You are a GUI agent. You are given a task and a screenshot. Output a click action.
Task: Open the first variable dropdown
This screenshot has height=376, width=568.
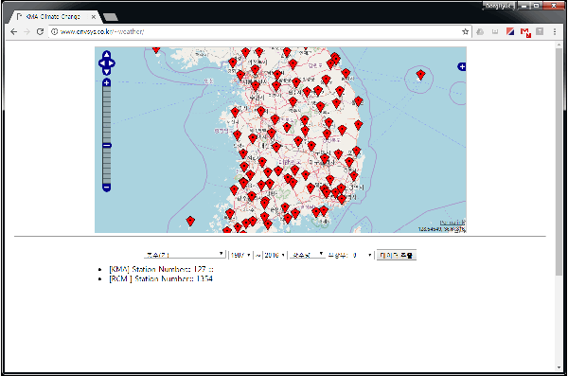pyautogui.click(x=185, y=255)
